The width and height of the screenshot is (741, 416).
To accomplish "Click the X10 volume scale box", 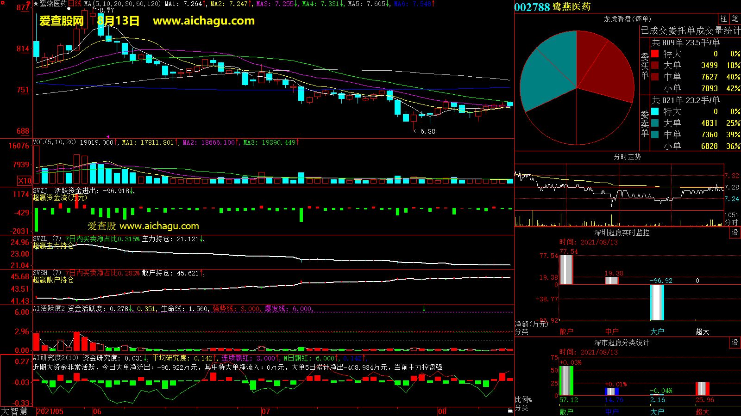I will [25, 181].
